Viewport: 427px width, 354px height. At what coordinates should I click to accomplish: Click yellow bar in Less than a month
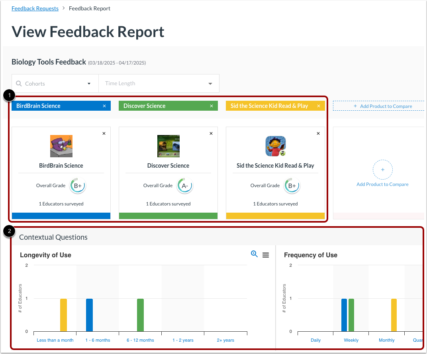(x=63, y=315)
